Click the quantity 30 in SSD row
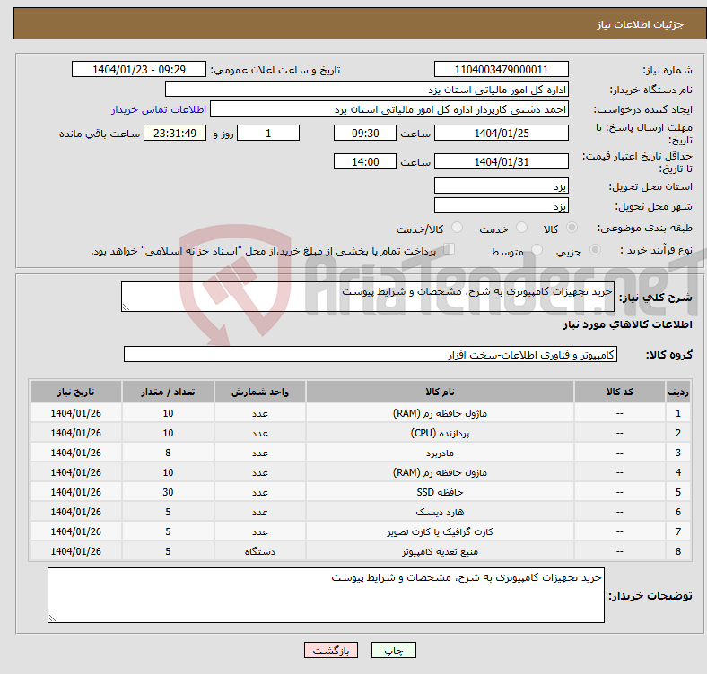 tap(168, 492)
